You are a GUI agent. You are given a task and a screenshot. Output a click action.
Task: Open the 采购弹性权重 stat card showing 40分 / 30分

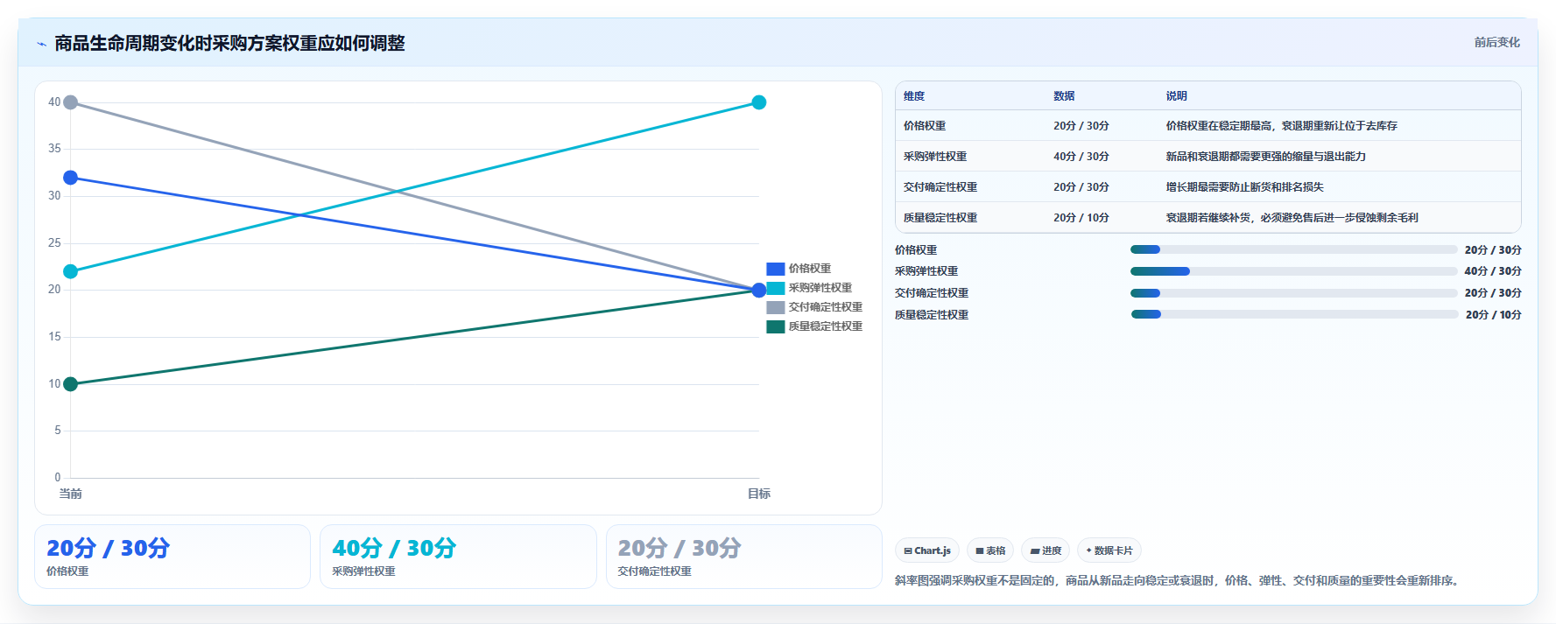coord(458,557)
